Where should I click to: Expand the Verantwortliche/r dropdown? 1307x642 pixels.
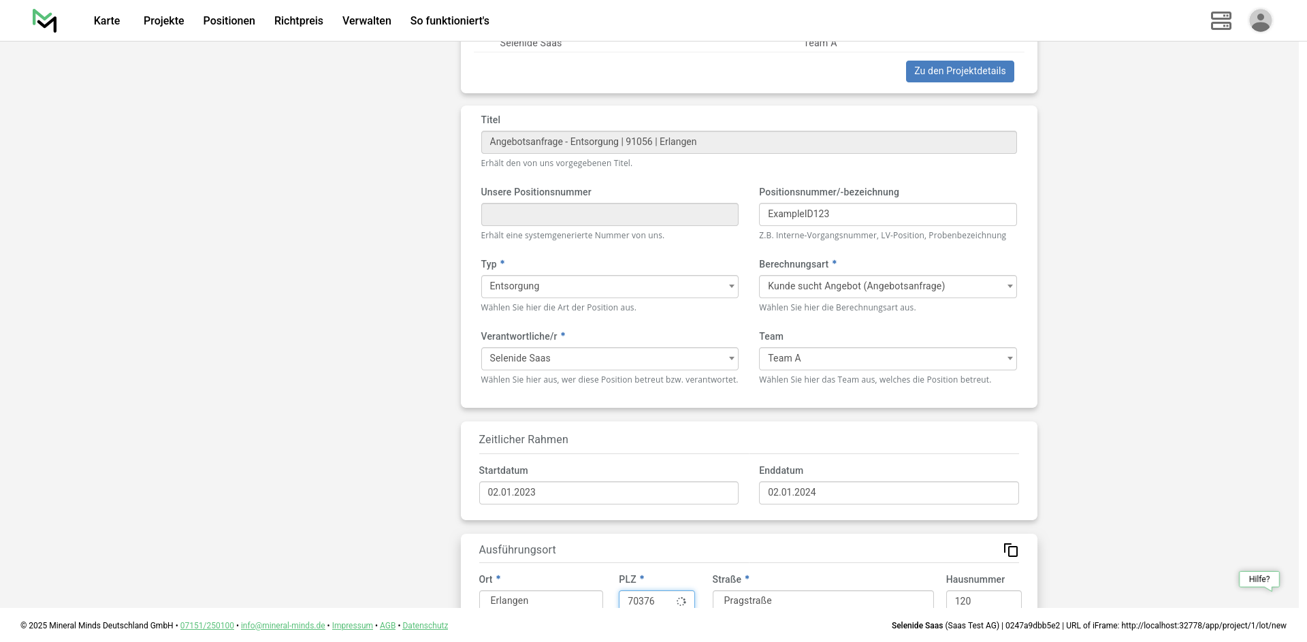pos(609,359)
